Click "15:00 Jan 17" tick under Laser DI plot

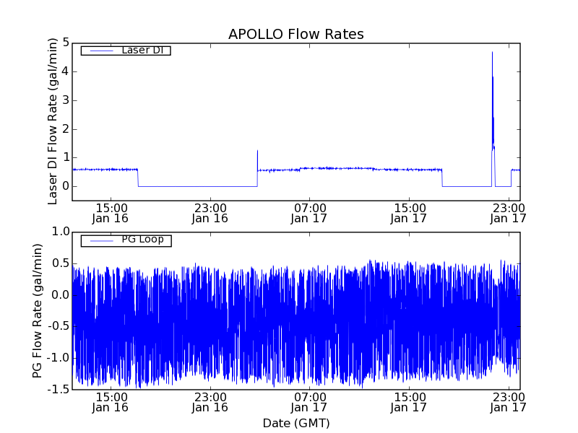click(408, 213)
